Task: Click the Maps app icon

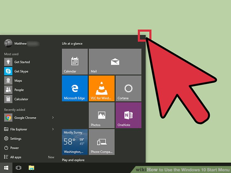Action: click(x=8, y=80)
